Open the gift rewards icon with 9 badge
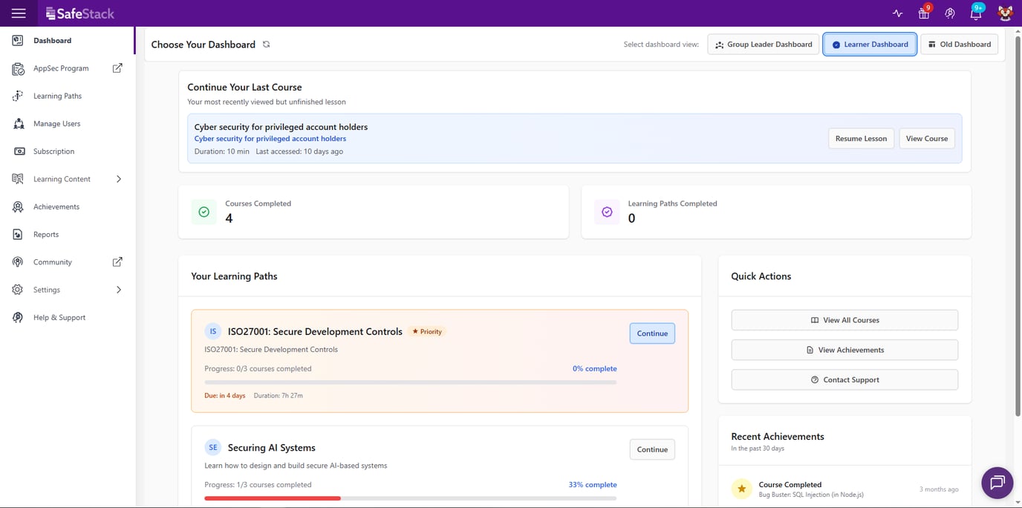This screenshot has width=1022, height=508. tap(923, 13)
